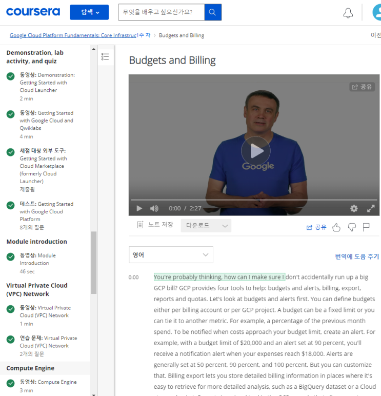Open the Module Introduction video item
The width and height of the screenshot is (381, 396).
point(38,263)
